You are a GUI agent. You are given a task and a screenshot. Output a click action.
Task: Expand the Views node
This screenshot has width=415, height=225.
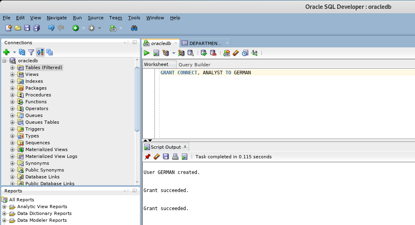coord(12,74)
